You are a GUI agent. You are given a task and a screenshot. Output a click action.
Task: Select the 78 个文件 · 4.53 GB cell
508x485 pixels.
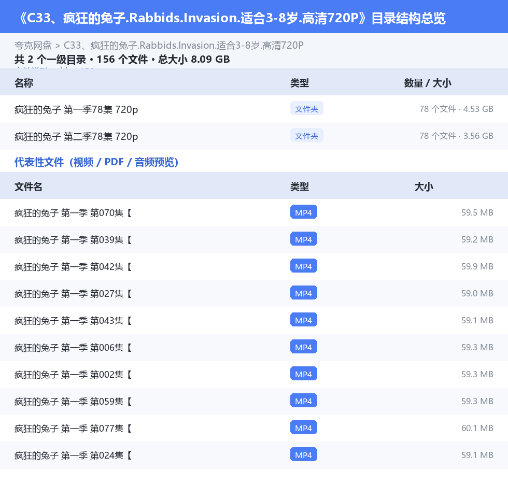456,109
